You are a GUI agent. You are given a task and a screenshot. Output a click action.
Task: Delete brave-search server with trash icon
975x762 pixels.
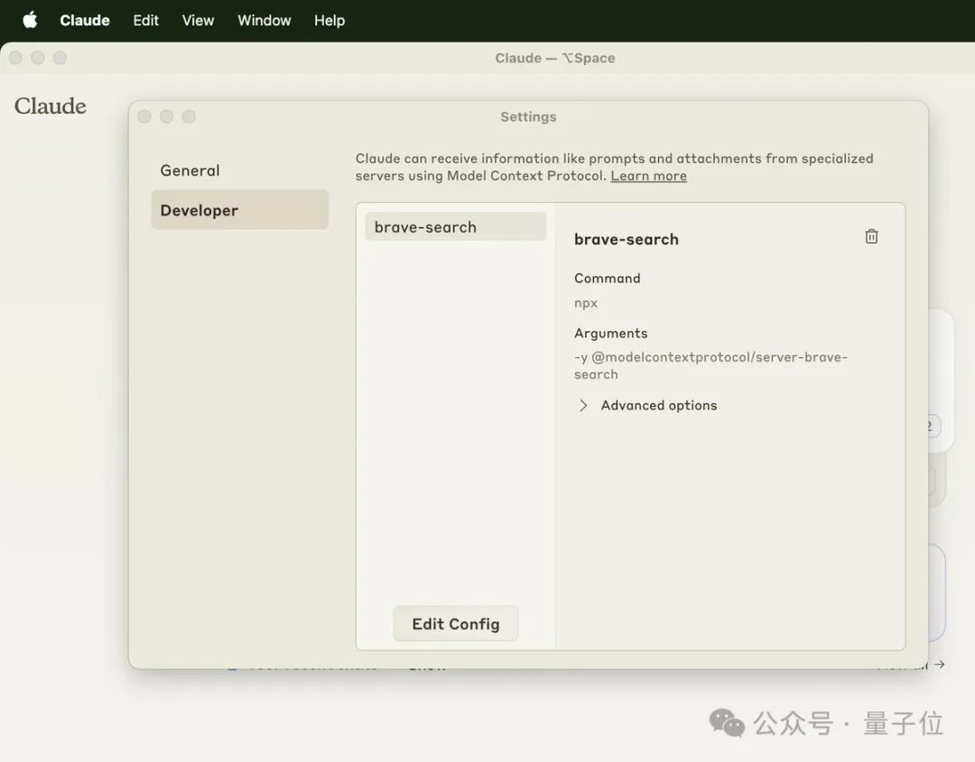871,236
